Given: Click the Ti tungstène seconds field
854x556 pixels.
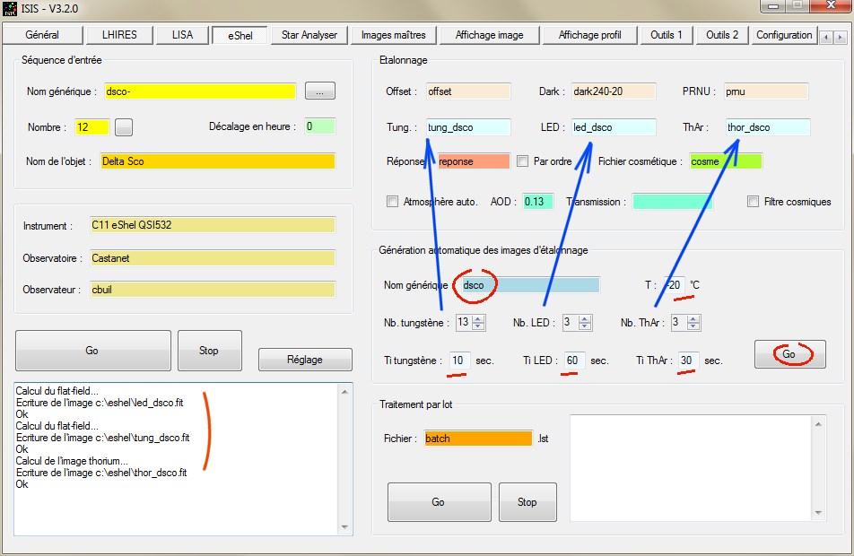Looking at the screenshot, I should 459,361.
